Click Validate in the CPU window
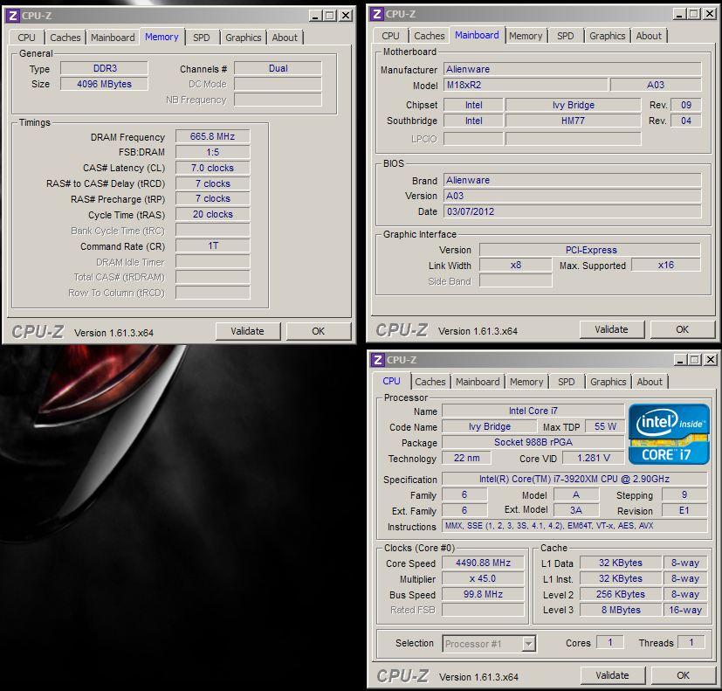 (612, 675)
